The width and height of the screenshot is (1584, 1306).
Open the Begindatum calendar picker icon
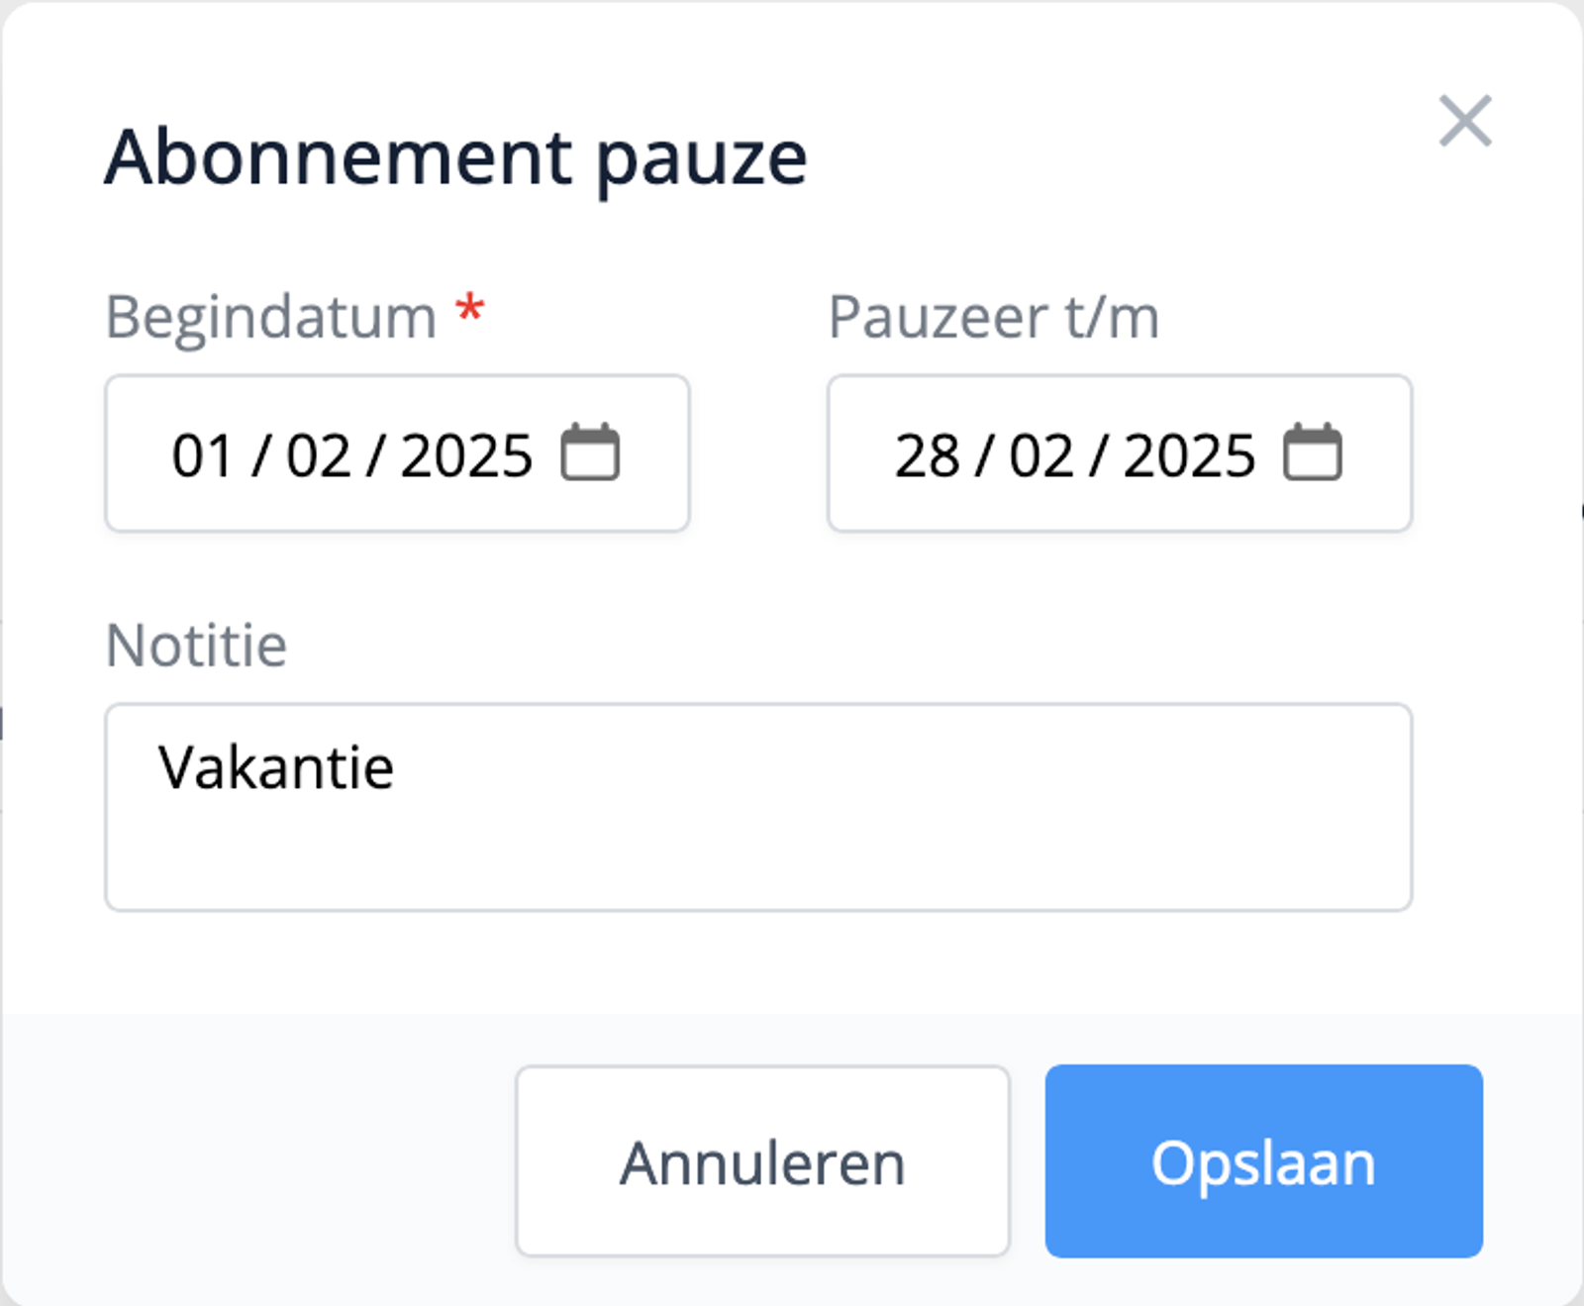[x=591, y=453]
